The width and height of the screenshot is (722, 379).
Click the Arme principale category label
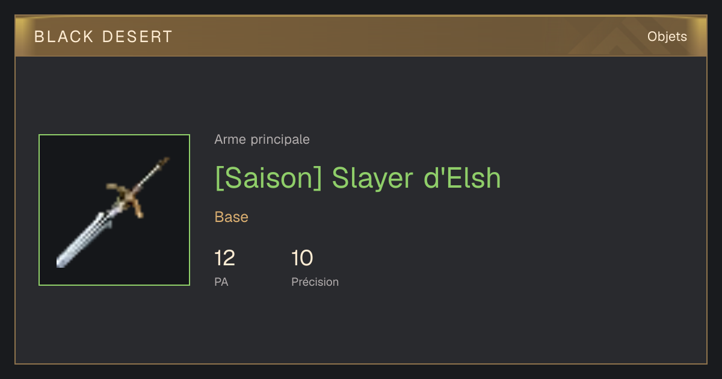[x=262, y=140]
